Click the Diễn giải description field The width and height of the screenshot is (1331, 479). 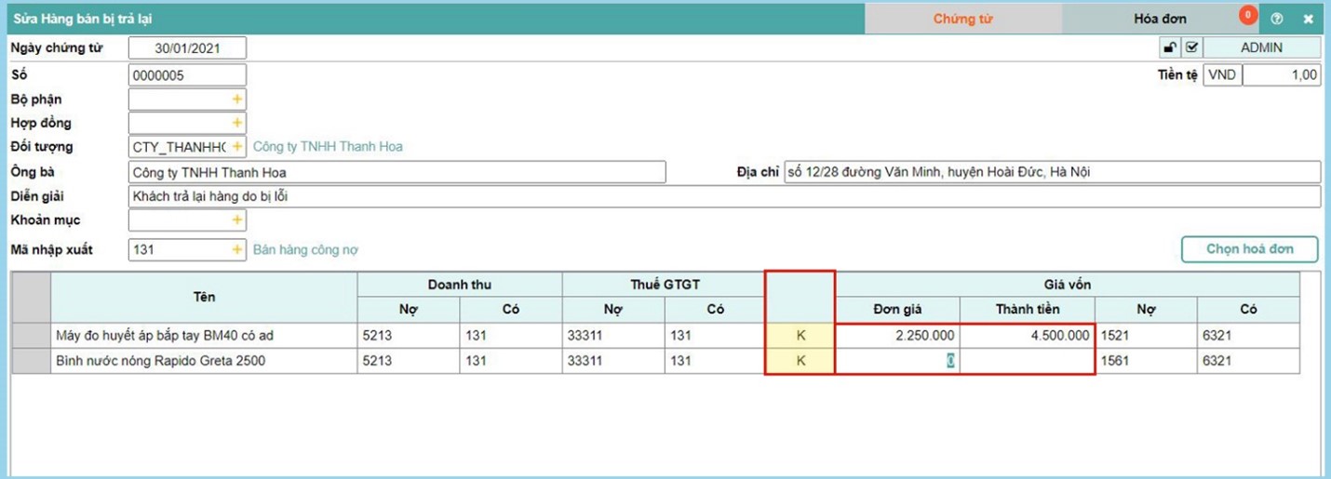[x=723, y=196]
